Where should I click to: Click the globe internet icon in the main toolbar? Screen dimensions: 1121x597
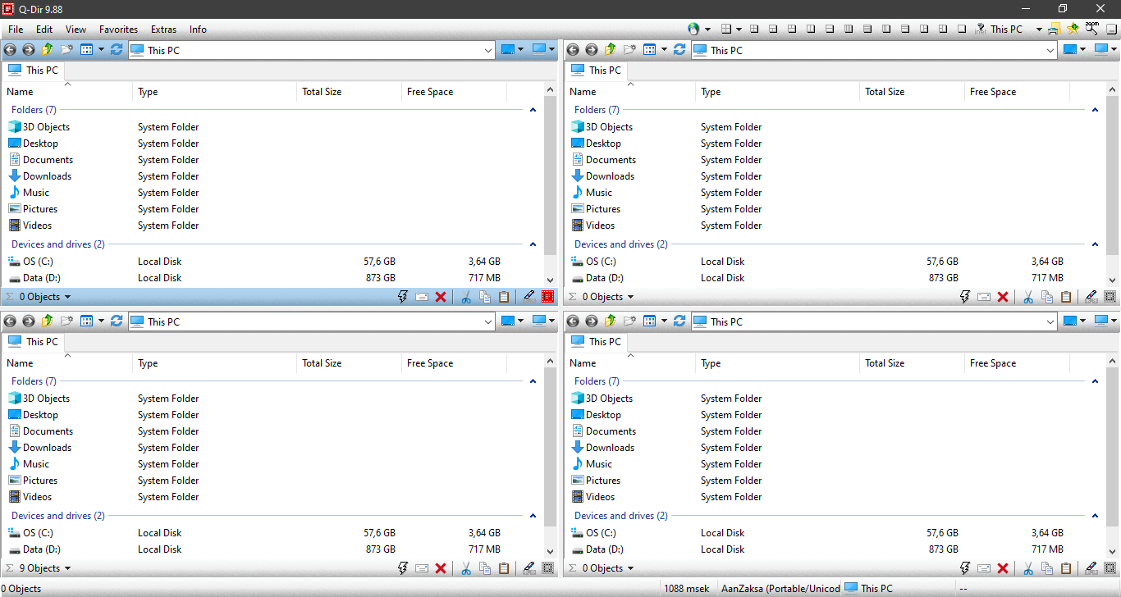693,29
